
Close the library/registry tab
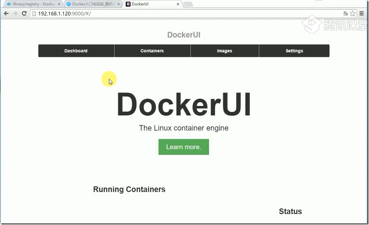[x=59, y=4]
